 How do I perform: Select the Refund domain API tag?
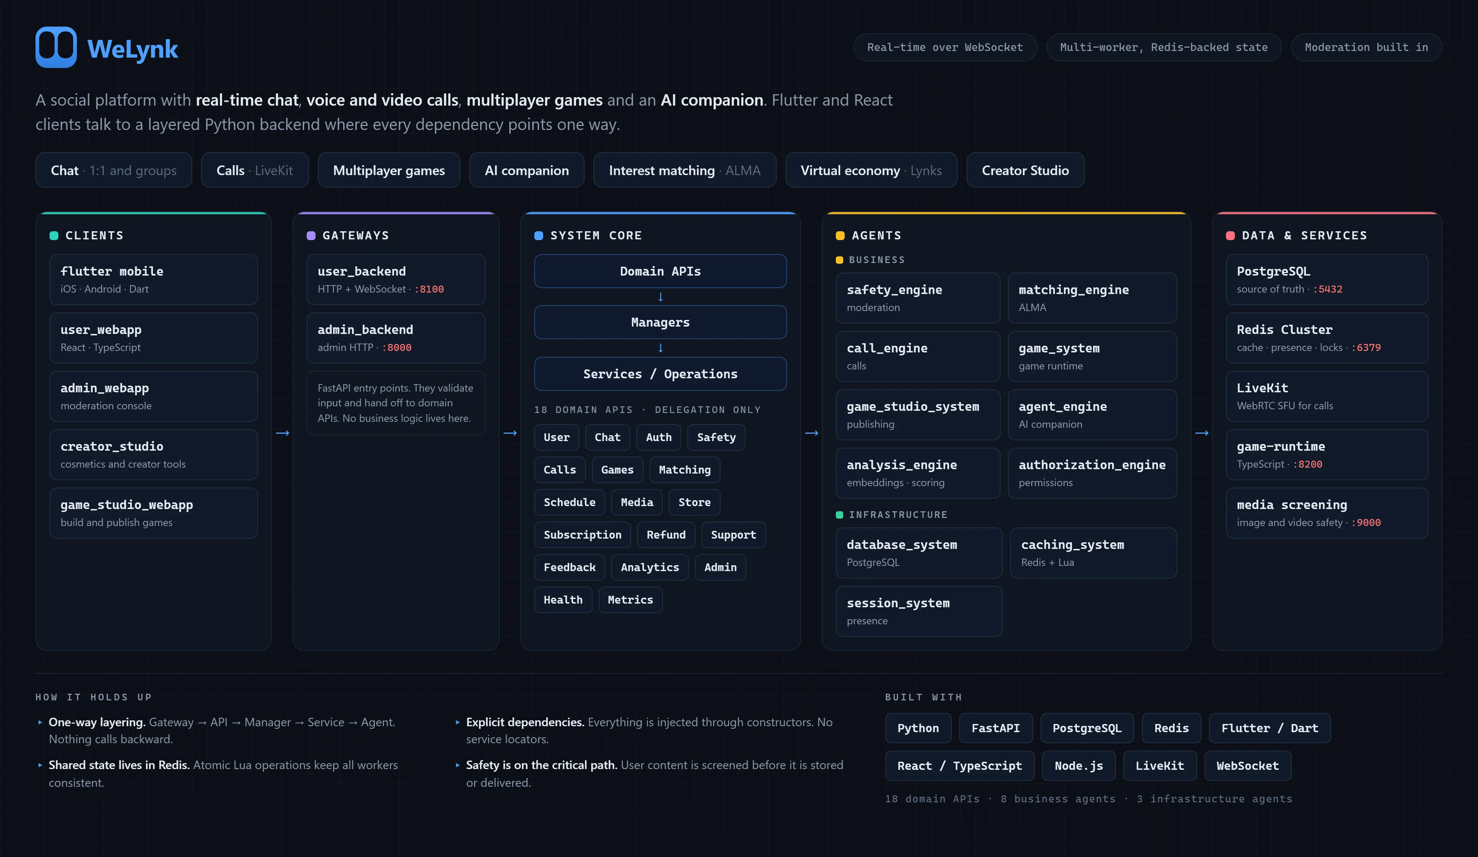point(666,535)
